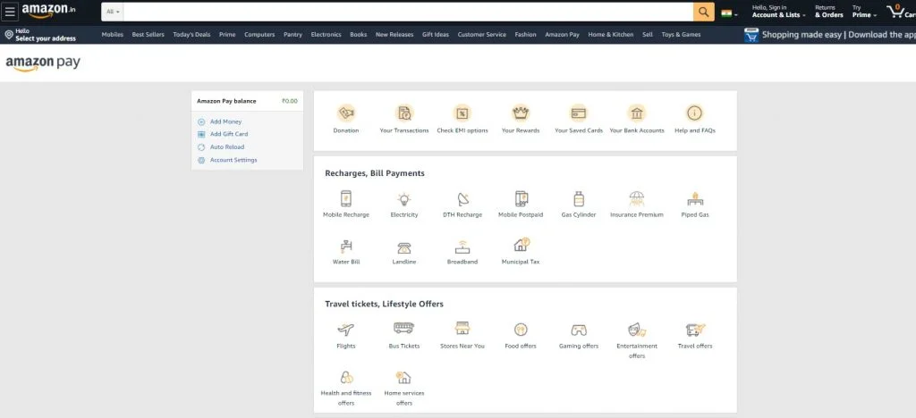
Task: Select the Electricity bulb icon
Action: click(x=404, y=199)
